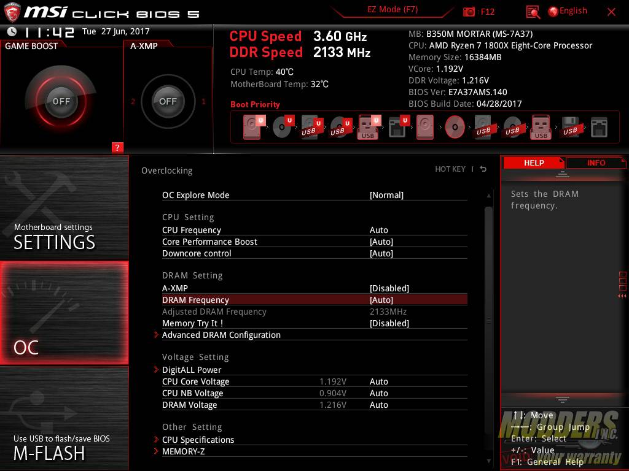The height and width of the screenshot is (471, 629).
Task: Click the DRAM Voltage Auto field
Action: point(378,405)
